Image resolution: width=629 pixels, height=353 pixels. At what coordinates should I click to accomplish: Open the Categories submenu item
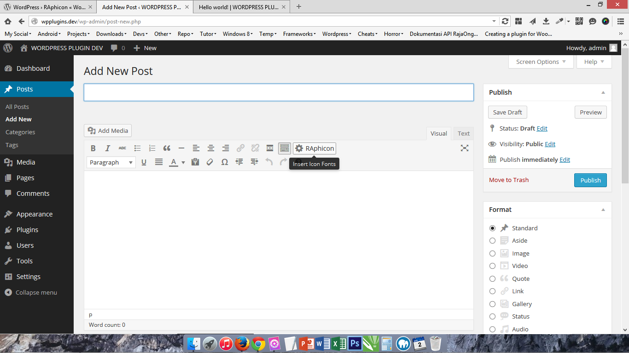coord(20,132)
